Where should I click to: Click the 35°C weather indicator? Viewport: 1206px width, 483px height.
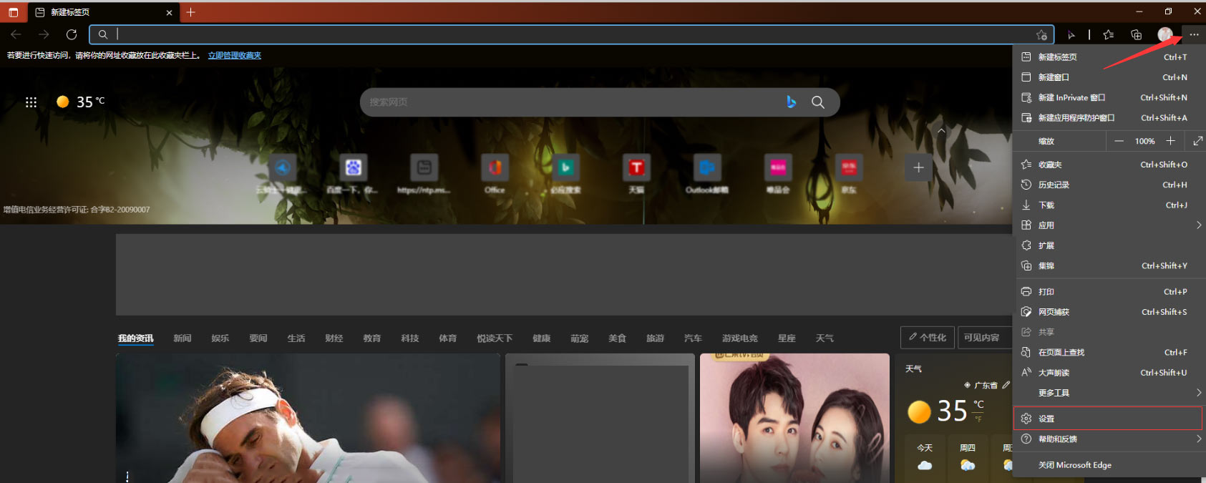pyautogui.click(x=81, y=102)
